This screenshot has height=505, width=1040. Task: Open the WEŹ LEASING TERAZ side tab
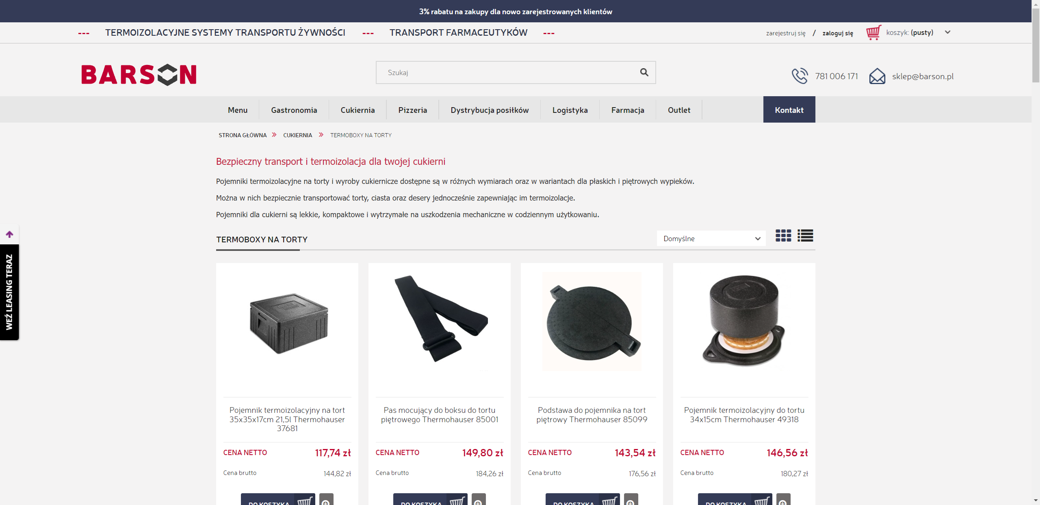(9, 292)
